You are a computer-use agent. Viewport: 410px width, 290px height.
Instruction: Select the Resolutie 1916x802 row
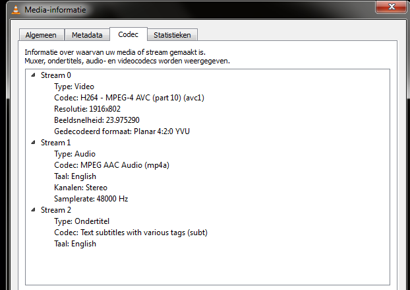pyautogui.click(x=89, y=109)
